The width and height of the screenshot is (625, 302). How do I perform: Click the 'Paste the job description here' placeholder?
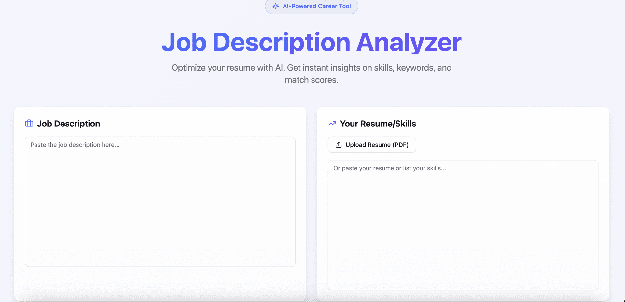pyautogui.click(x=75, y=145)
